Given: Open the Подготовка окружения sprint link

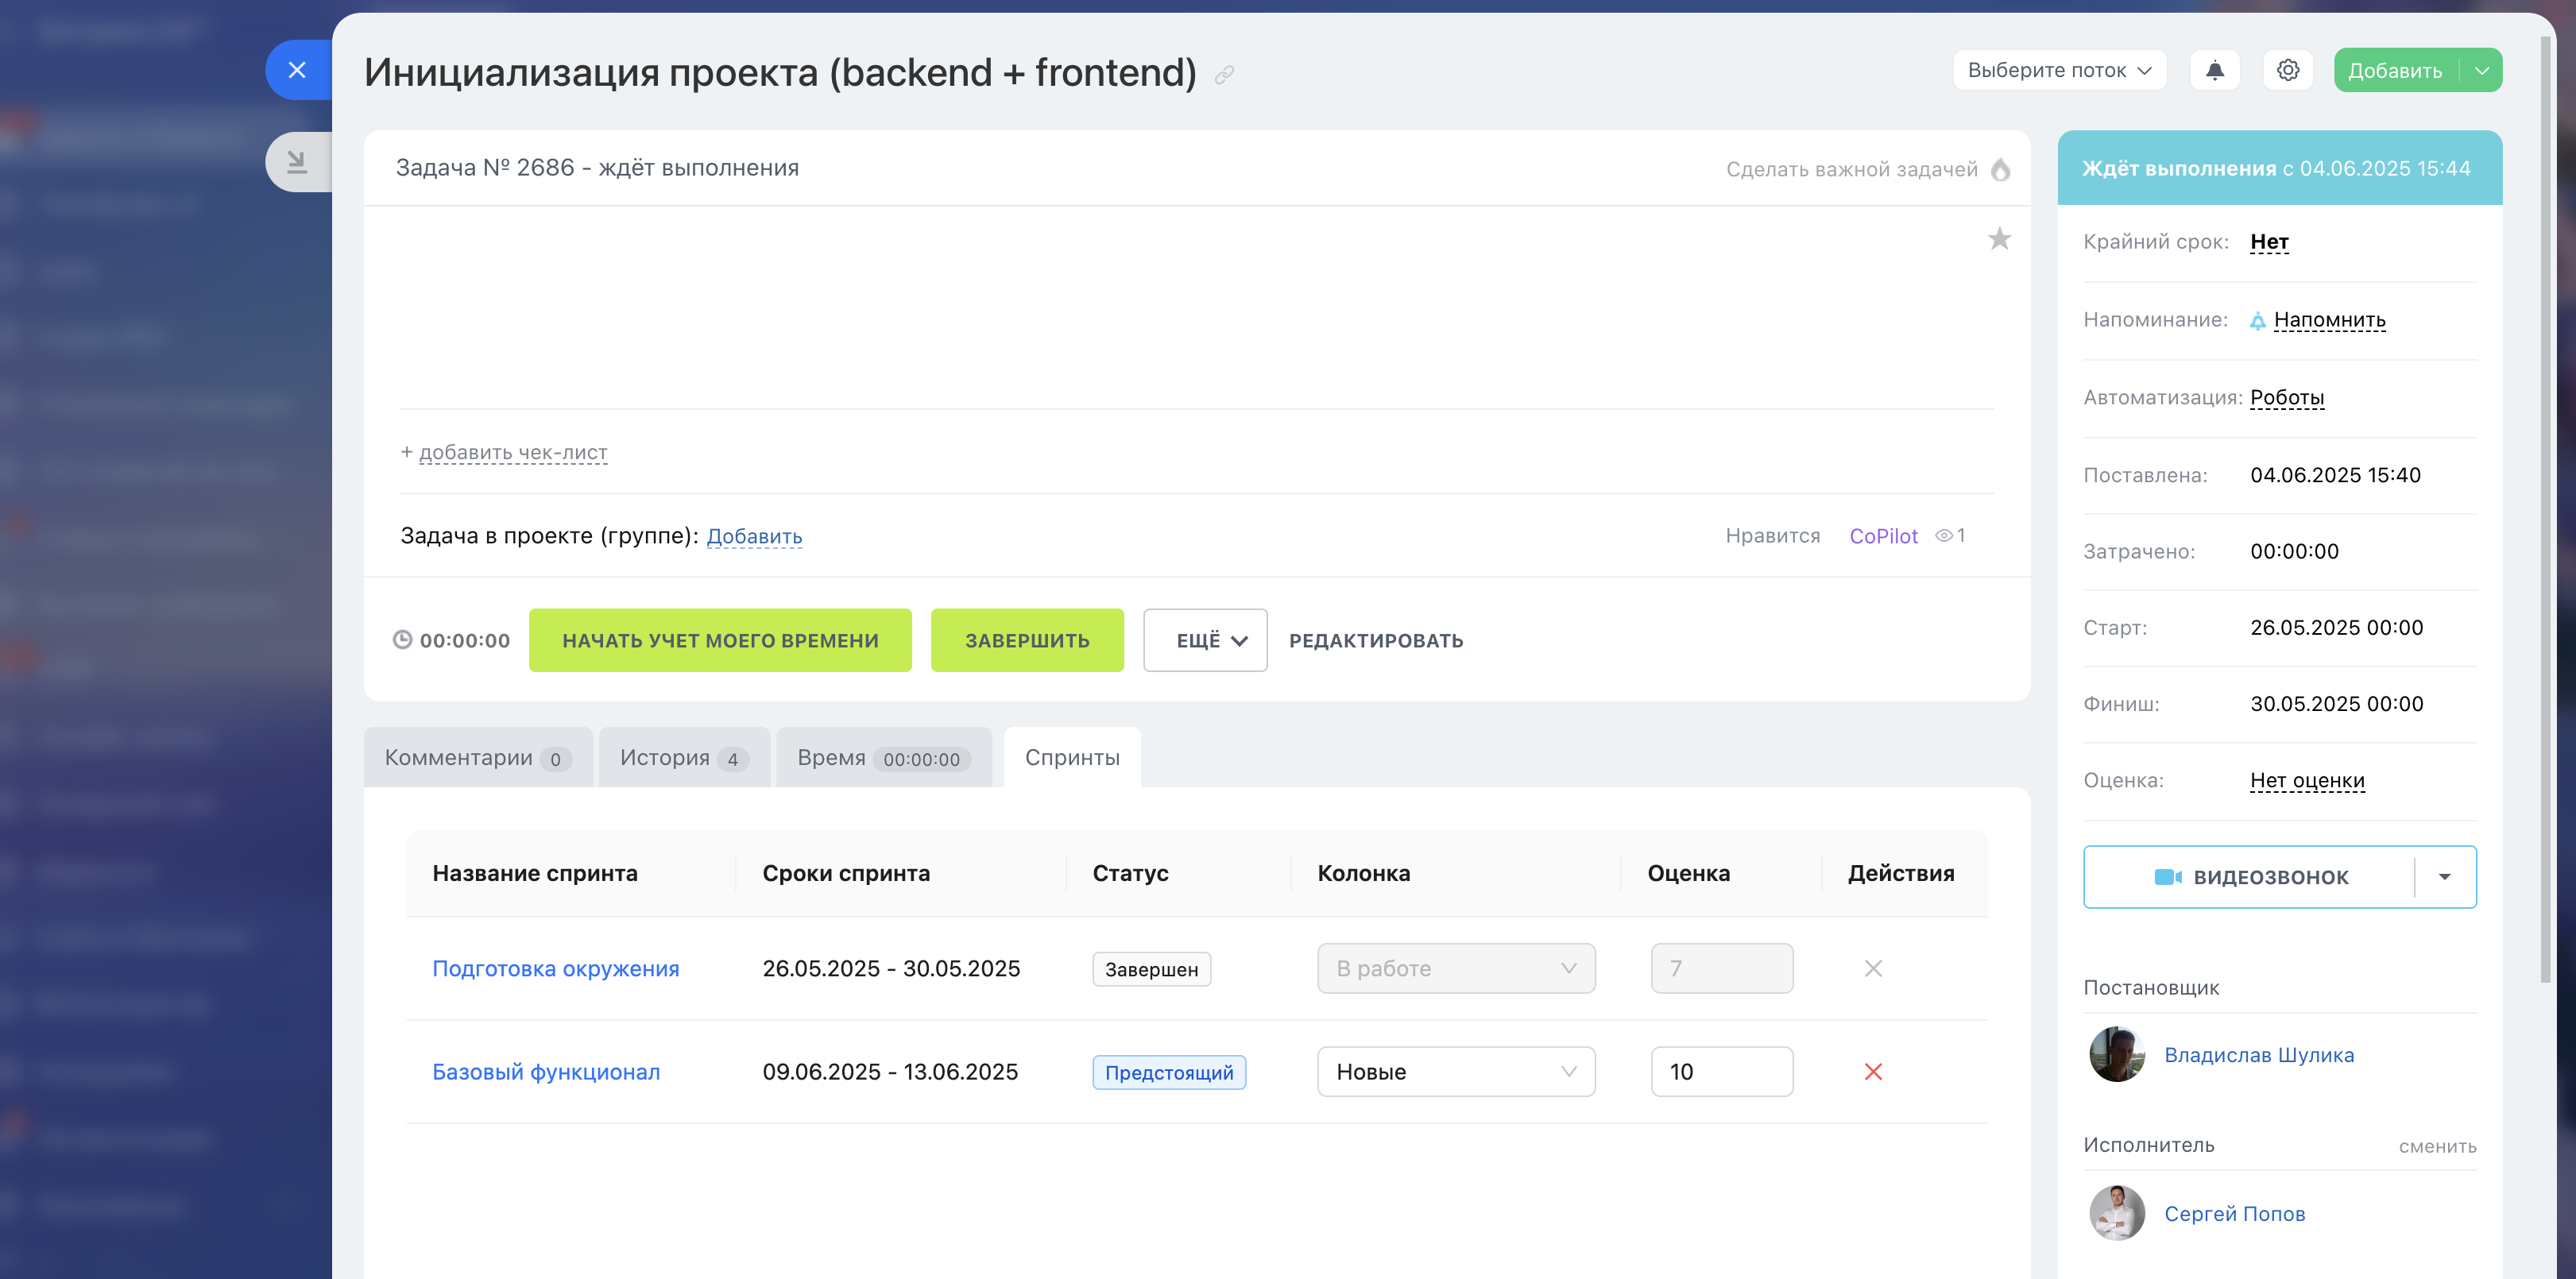Looking at the screenshot, I should pos(555,969).
